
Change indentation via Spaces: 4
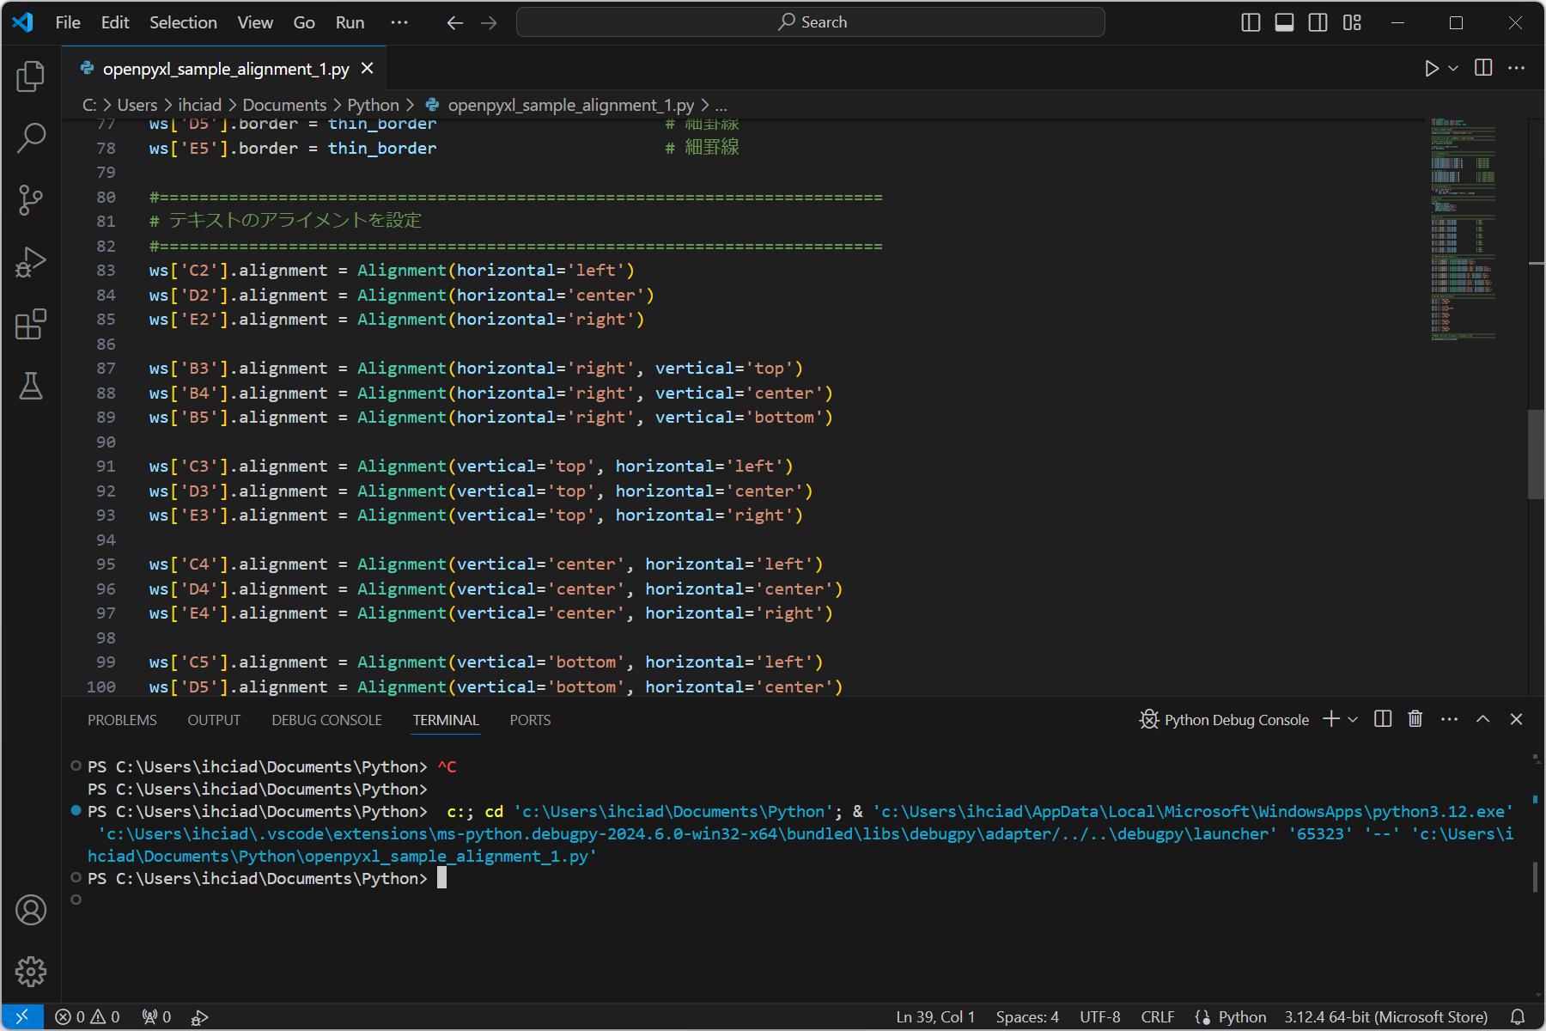click(1027, 1017)
